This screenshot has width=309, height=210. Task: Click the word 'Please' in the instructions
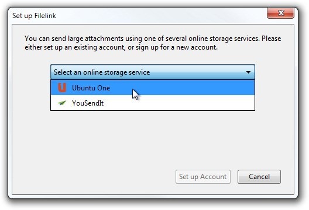(x=271, y=38)
